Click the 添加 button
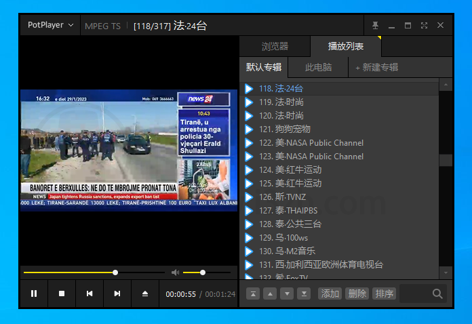472x324 pixels. point(330,293)
